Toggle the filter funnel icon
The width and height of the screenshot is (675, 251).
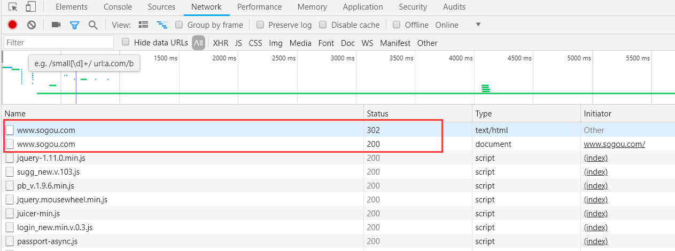click(74, 25)
